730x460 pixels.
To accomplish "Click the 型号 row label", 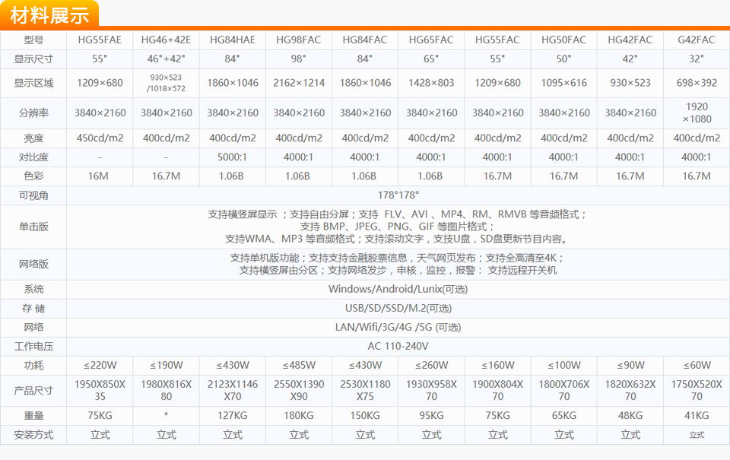I will pyautogui.click(x=33, y=40).
